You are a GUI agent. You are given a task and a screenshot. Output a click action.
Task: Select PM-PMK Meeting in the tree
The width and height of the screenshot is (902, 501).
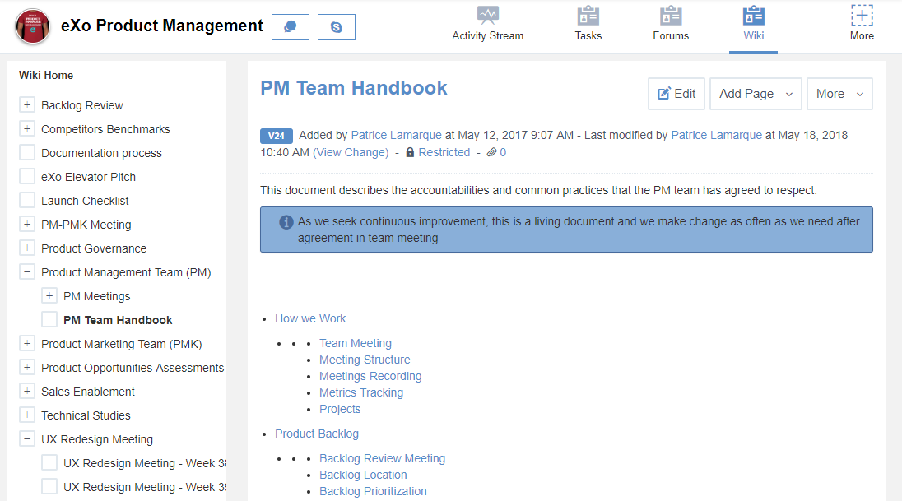coord(86,225)
